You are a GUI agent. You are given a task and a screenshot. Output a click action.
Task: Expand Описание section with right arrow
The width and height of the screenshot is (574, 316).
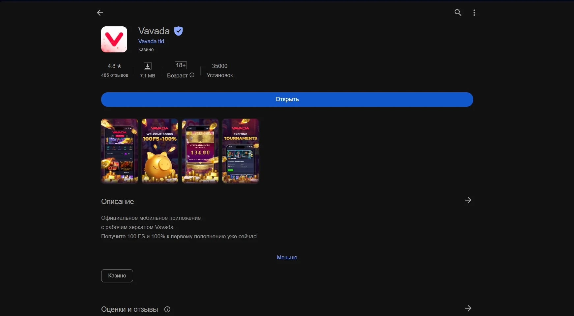point(468,200)
